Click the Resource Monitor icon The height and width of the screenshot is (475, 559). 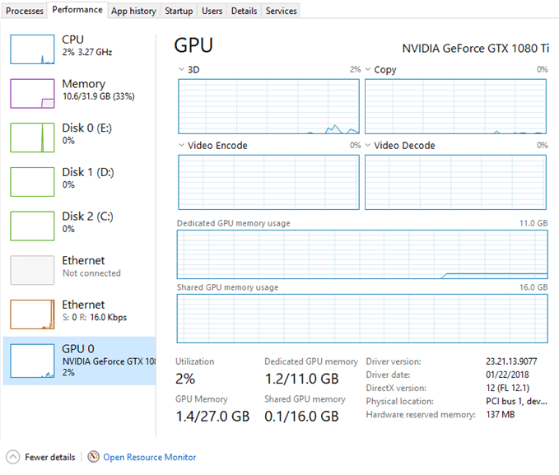coord(93,457)
